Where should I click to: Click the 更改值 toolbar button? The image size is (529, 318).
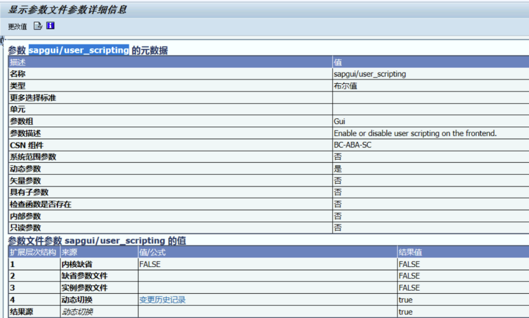click(x=17, y=26)
